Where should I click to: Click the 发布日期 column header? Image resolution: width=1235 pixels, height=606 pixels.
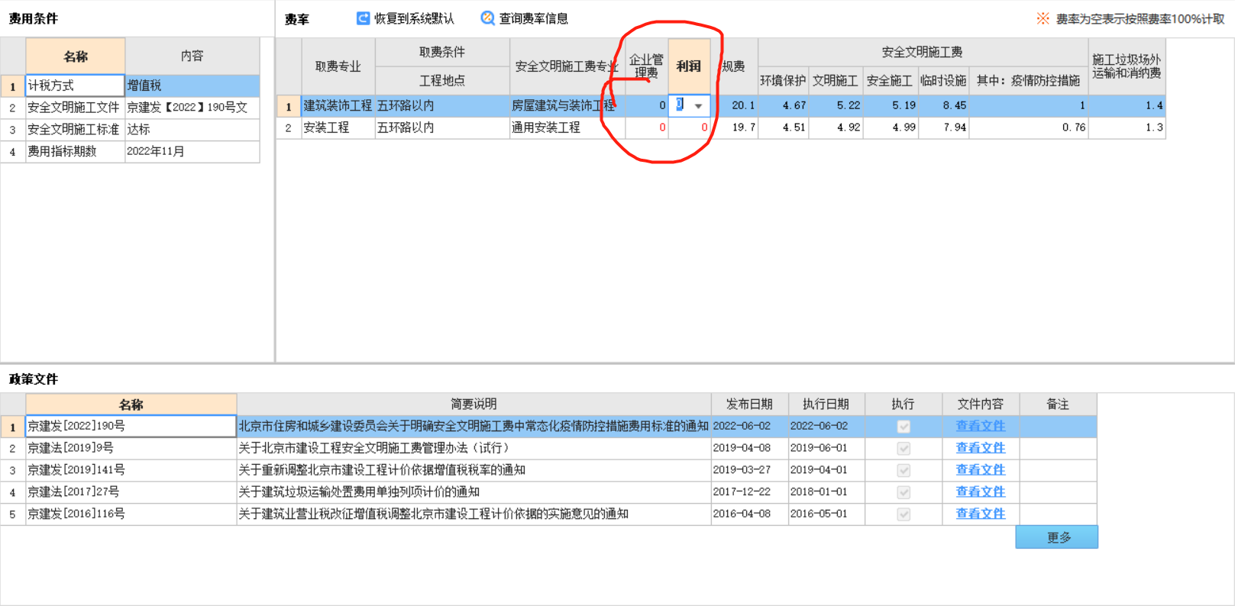[749, 405]
